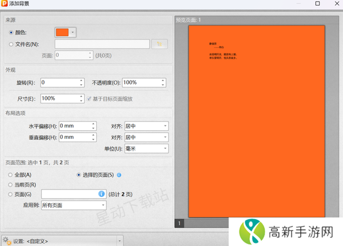Click the gear settings icon at bottom
This screenshot has height=246, width=343.
(7, 241)
